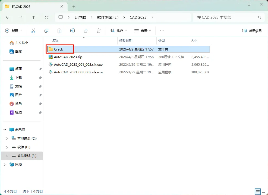Refresh the current folder view
268x195 pixels.
coord(47,17)
